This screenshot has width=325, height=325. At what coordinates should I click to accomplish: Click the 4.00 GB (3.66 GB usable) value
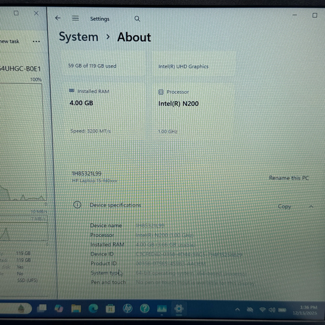pos(165,245)
